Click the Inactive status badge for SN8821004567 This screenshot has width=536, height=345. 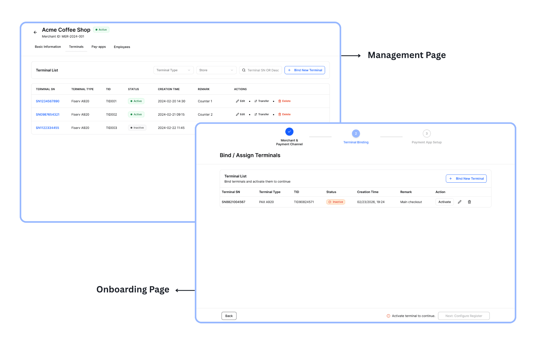[x=336, y=202]
